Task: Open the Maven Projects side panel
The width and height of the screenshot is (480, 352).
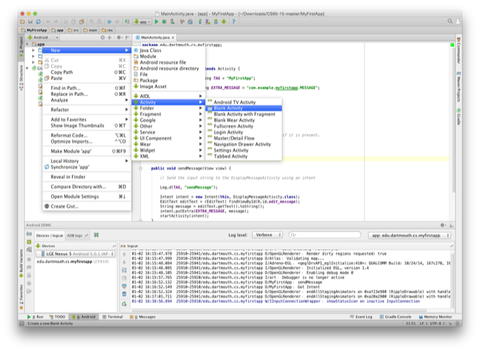Action: coord(458,87)
